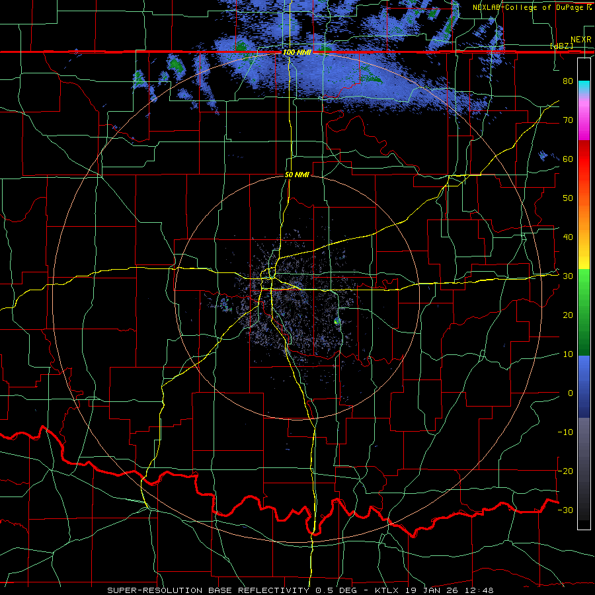The width and height of the screenshot is (595, 595).
Task: Click the 10 value on reflectivity scale
Action: click(568, 354)
